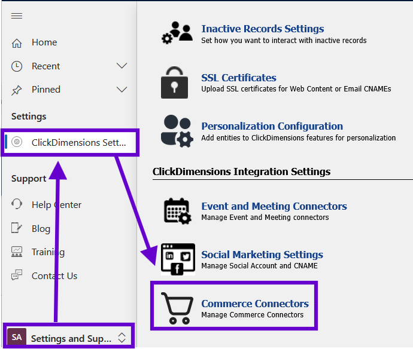Open the area switcher up-down arrows
413x349 pixels.
click(x=122, y=338)
